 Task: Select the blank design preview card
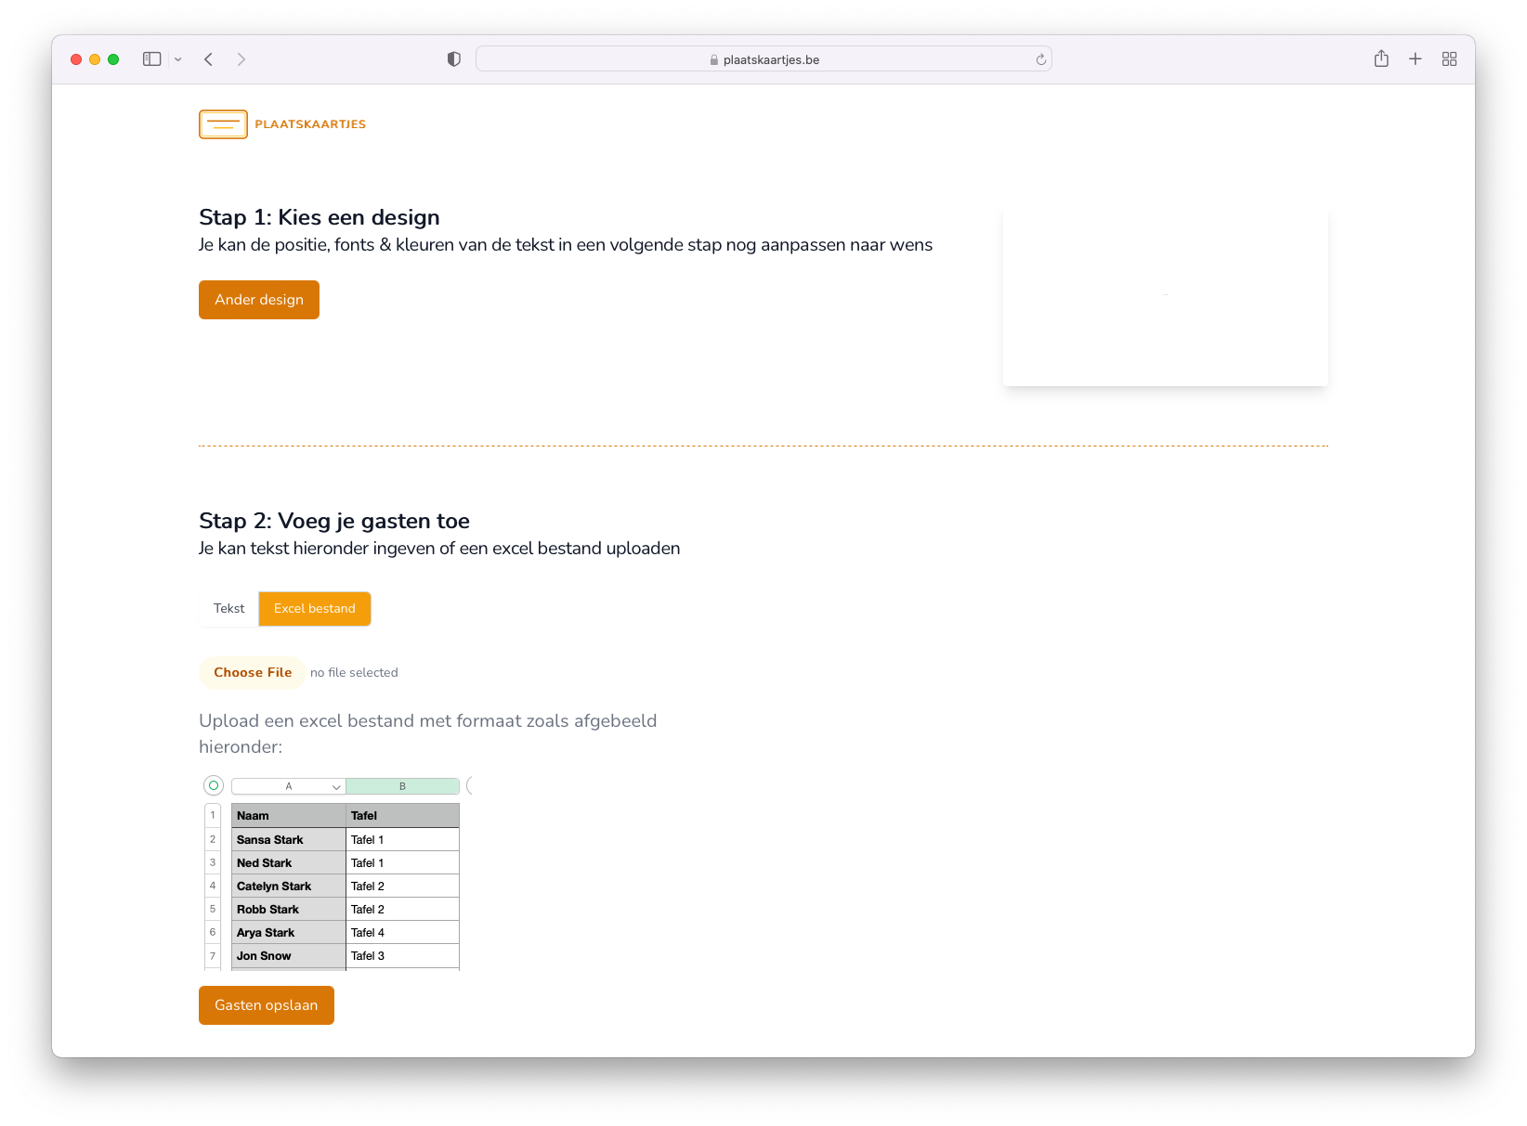(x=1166, y=297)
